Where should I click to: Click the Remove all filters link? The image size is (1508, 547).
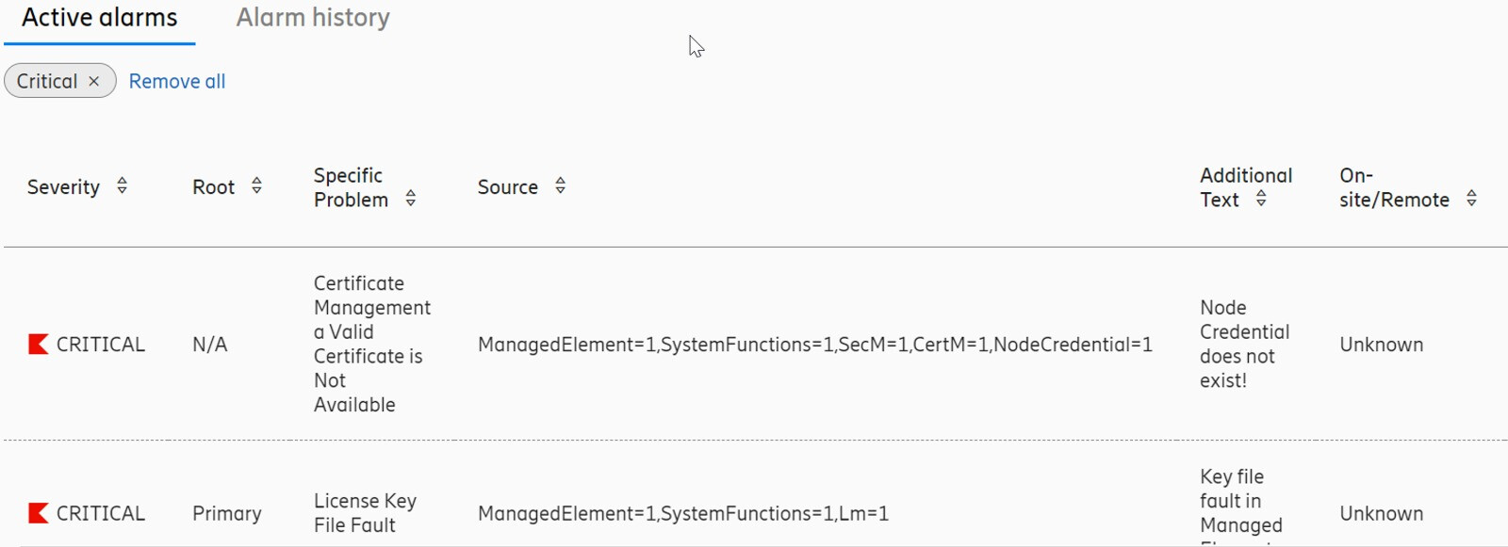177,82
